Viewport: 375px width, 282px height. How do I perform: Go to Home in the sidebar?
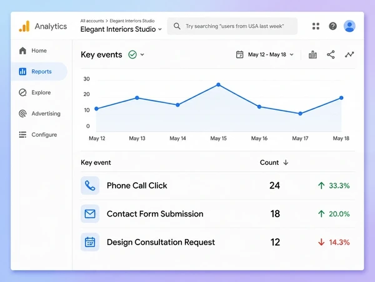(39, 51)
